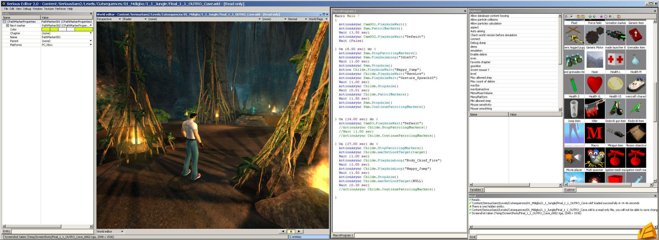Open the Normal mode dropdown in viewport

point(297,19)
